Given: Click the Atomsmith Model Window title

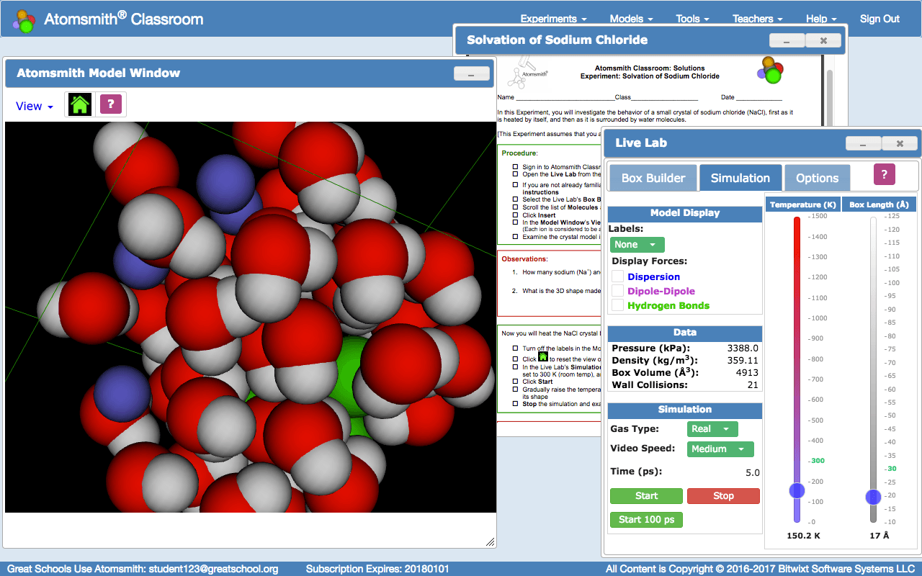Looking at the screenshot, I should pos(99,73).
